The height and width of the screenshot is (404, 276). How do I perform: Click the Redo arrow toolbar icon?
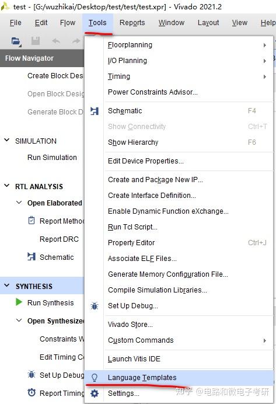pos(76,41)
